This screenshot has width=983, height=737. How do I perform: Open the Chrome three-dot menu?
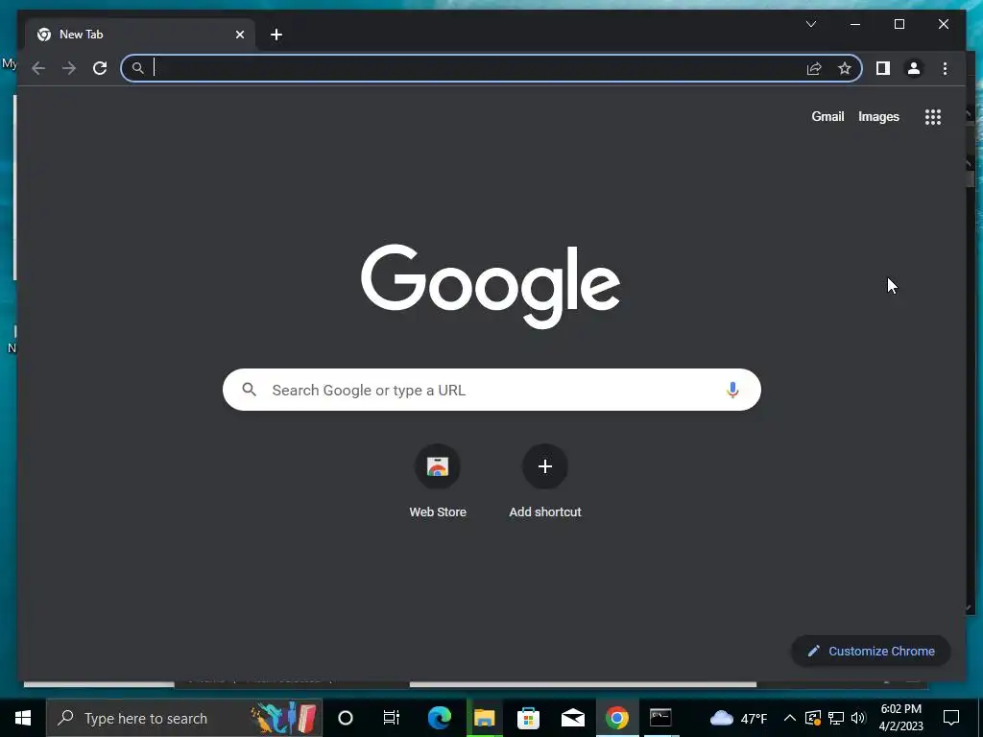coord(945,68)
